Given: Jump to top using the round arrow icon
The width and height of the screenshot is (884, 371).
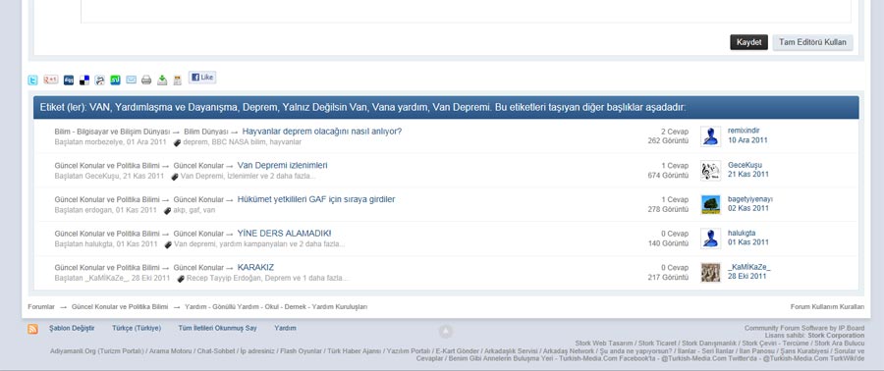Looking at the screenshot, I should 445,331.
